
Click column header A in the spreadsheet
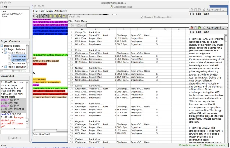click(82, 29)
